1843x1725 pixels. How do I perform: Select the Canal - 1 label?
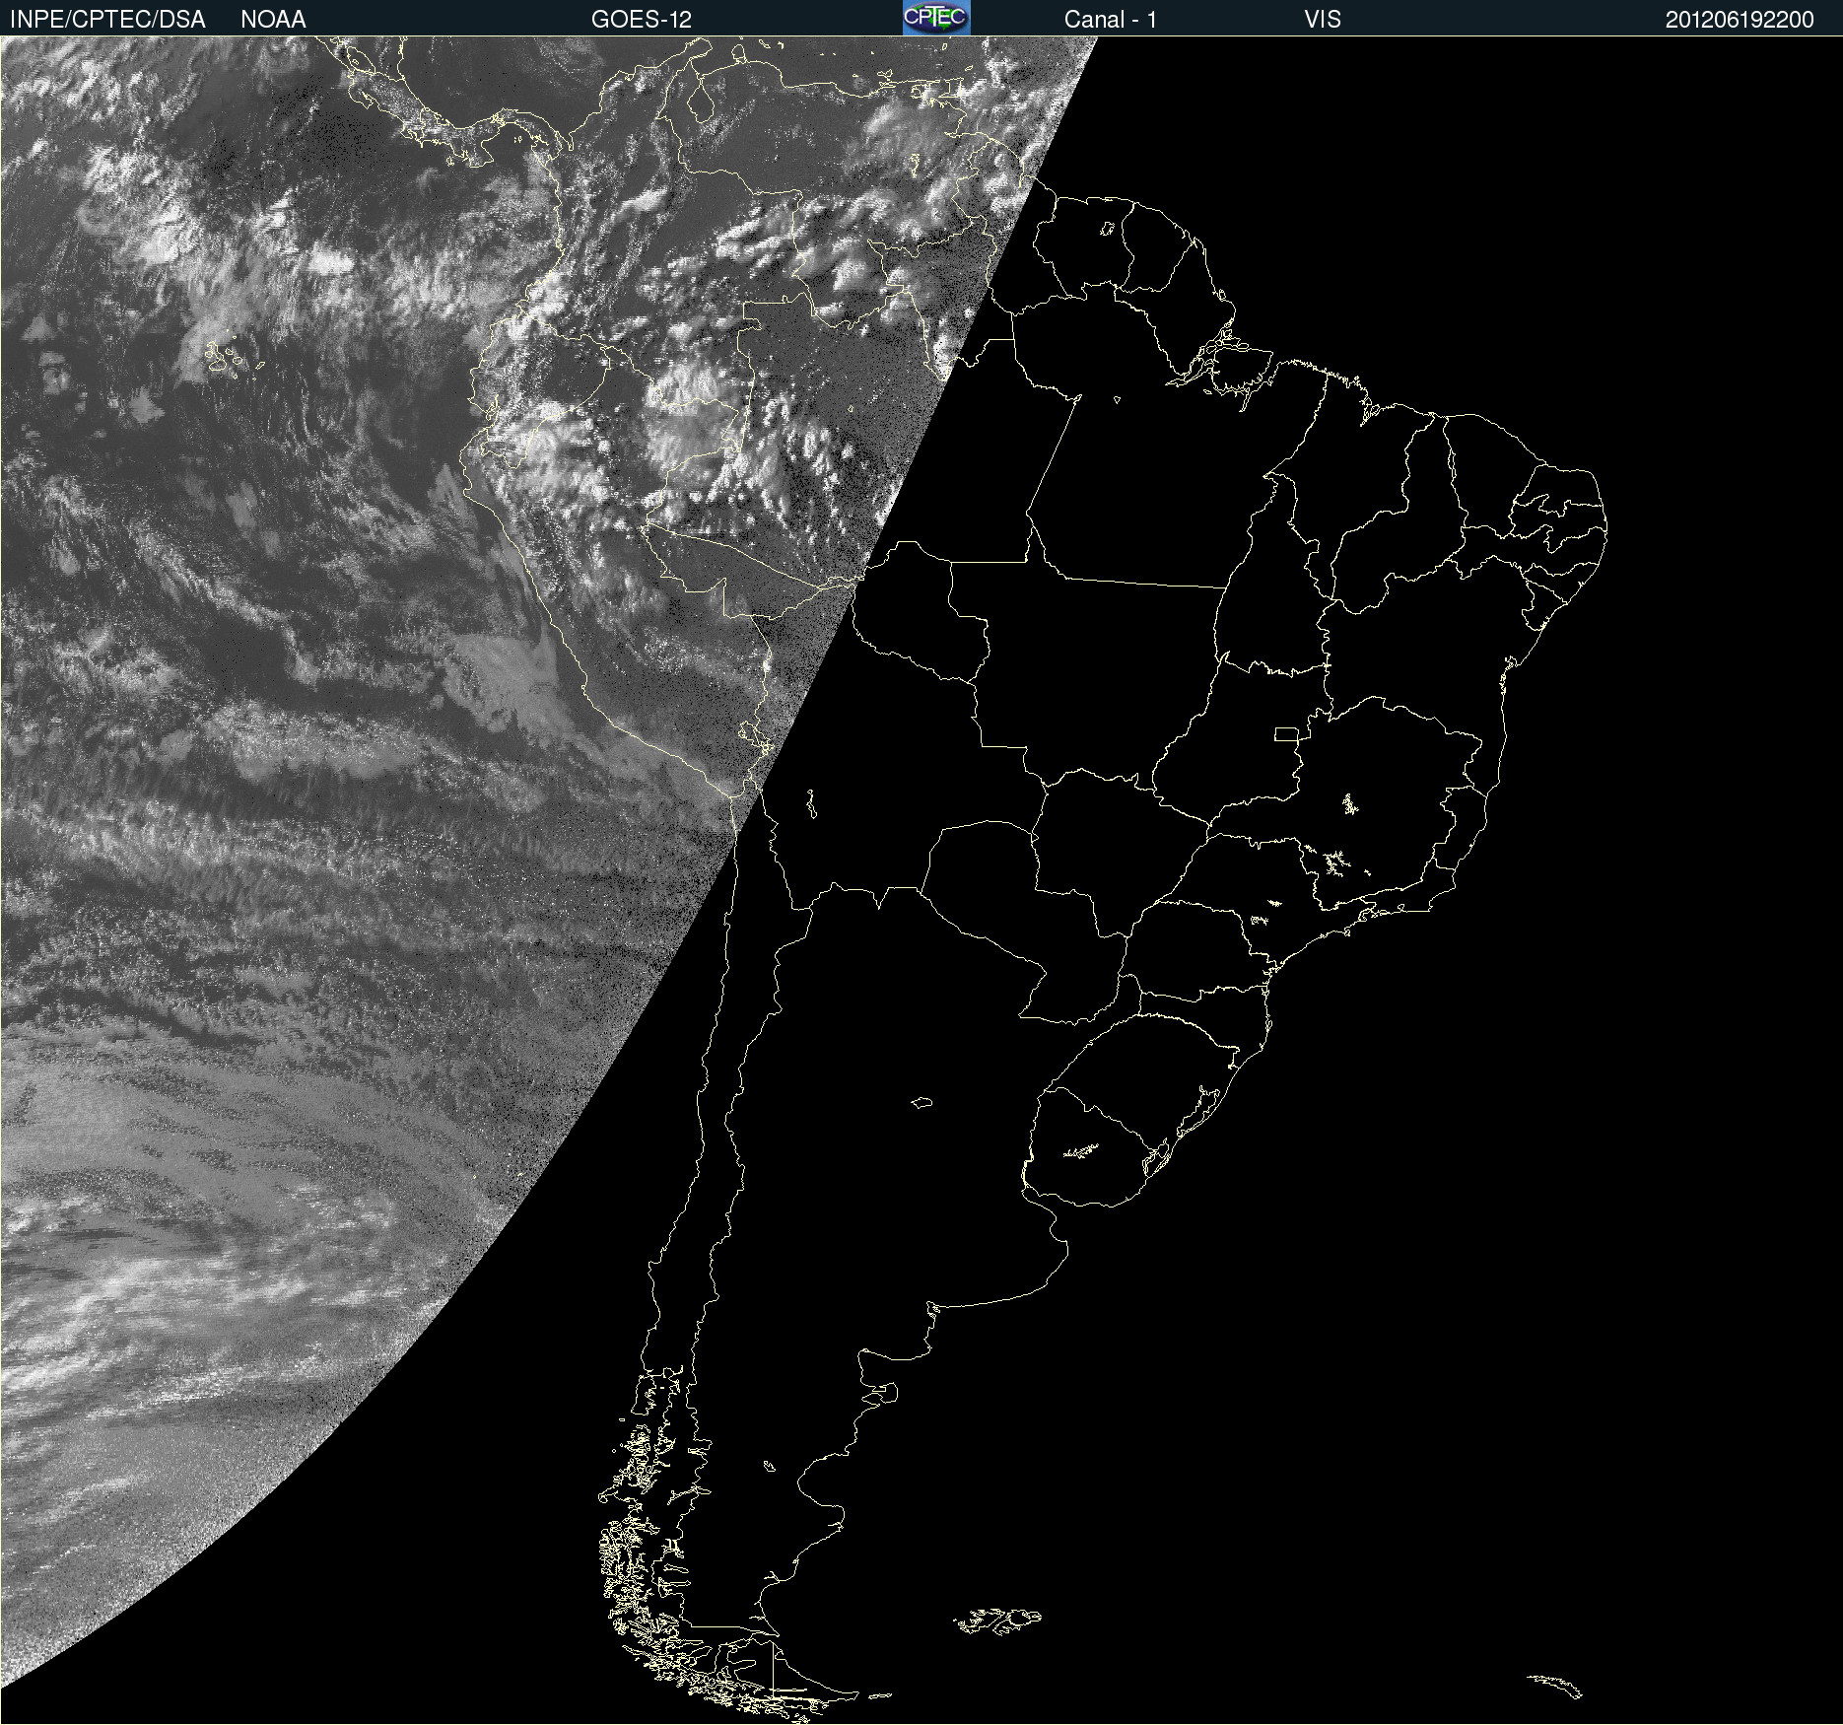[1111, 19]
